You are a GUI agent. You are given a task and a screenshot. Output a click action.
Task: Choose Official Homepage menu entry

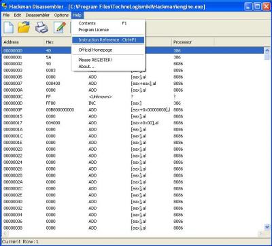[108, 50]
